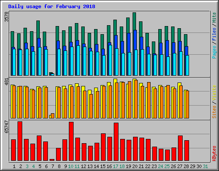The image size is (219, 171).
Task: Click day 20 on the x-axis
Action: (135, 166)
